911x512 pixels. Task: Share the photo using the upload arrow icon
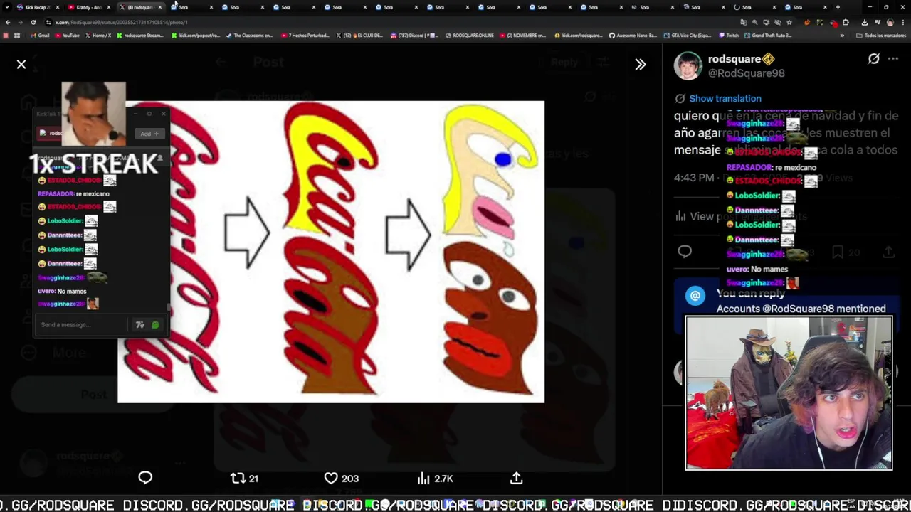(x=517, y=478)
